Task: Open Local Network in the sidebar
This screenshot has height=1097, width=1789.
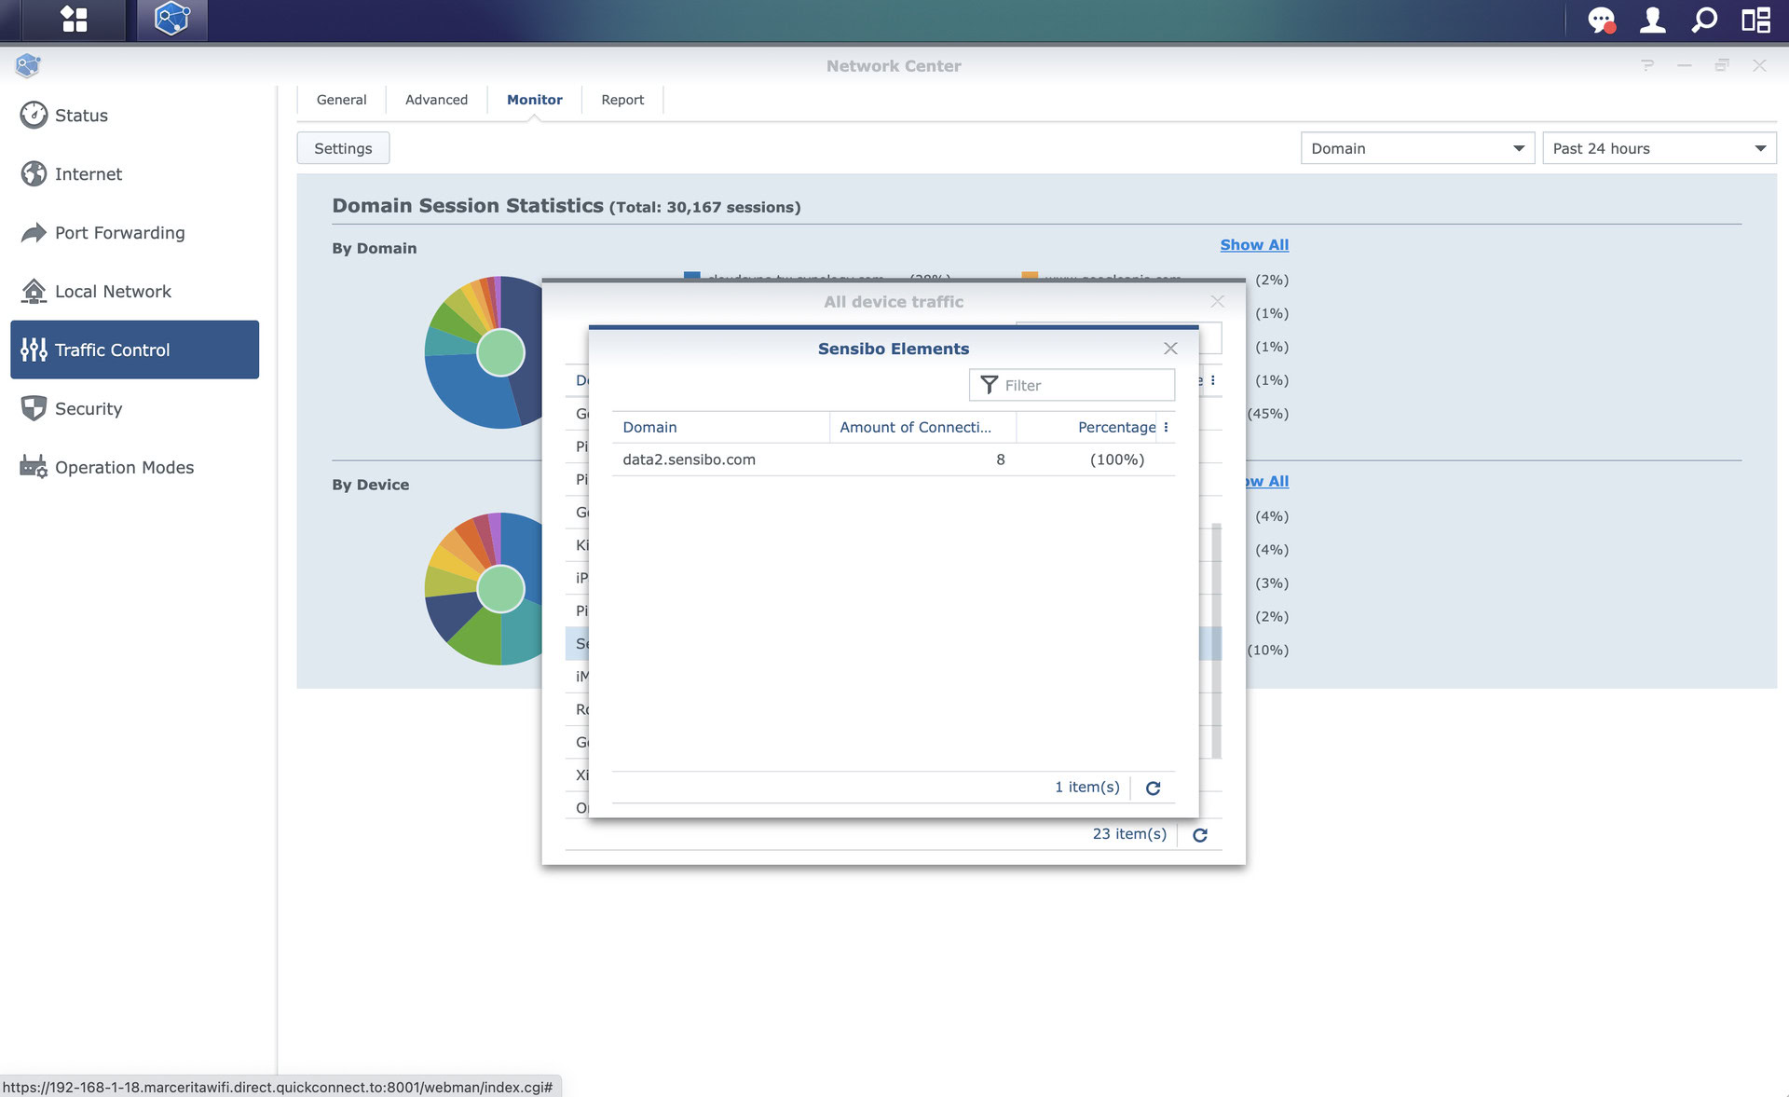Action: coord(134,291)
